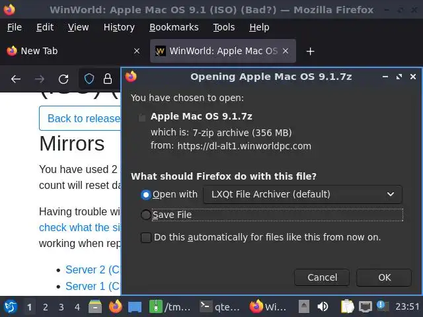Open the History menu
The width and height of the screenshot is (423, 317).
click(119, 27)
